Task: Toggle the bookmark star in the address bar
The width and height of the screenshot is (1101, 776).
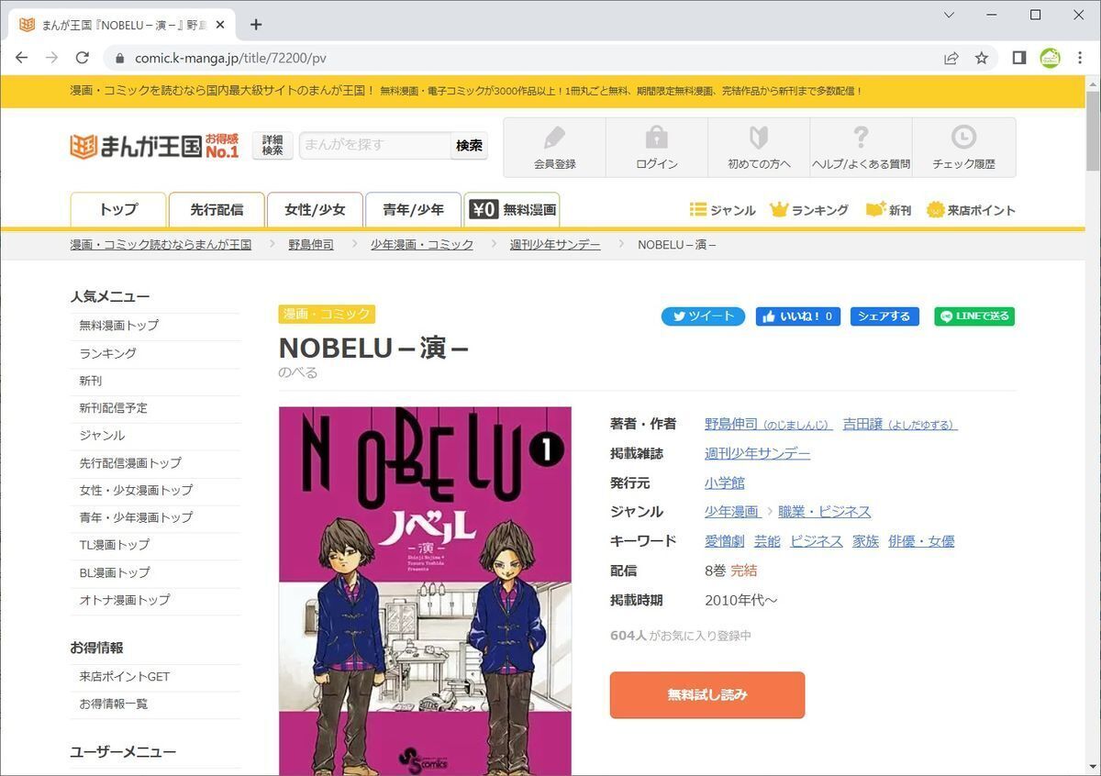Action: [982, 57]
